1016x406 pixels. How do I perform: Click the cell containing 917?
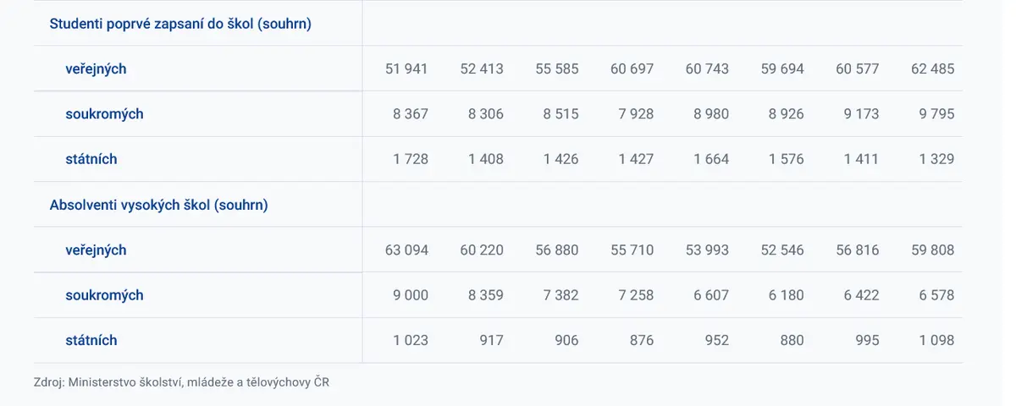490,340
